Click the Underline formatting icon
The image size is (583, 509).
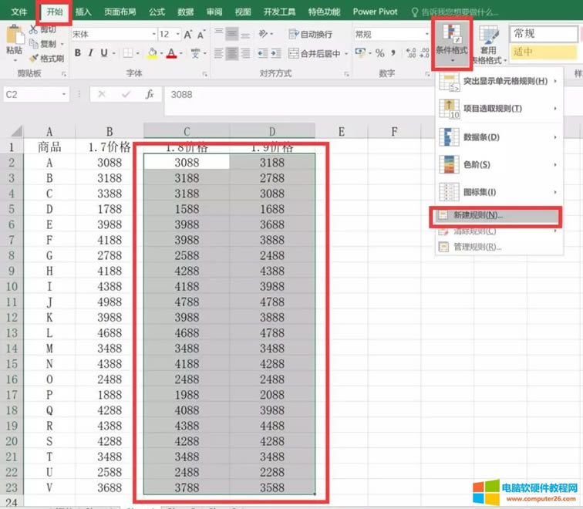(x=104, y=53)
